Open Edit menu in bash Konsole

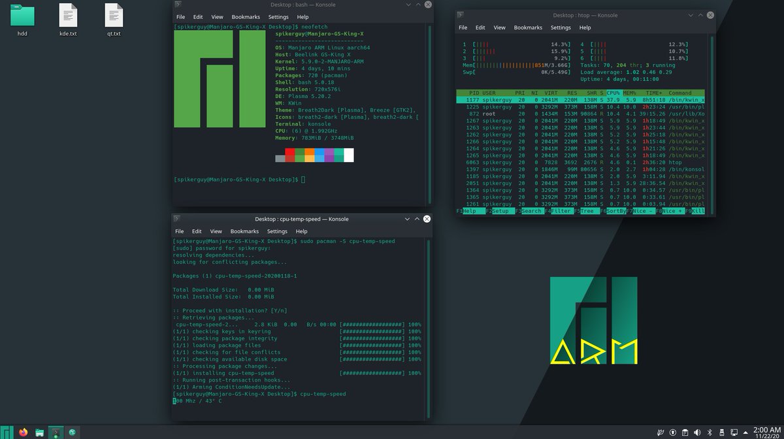[198, 16]
